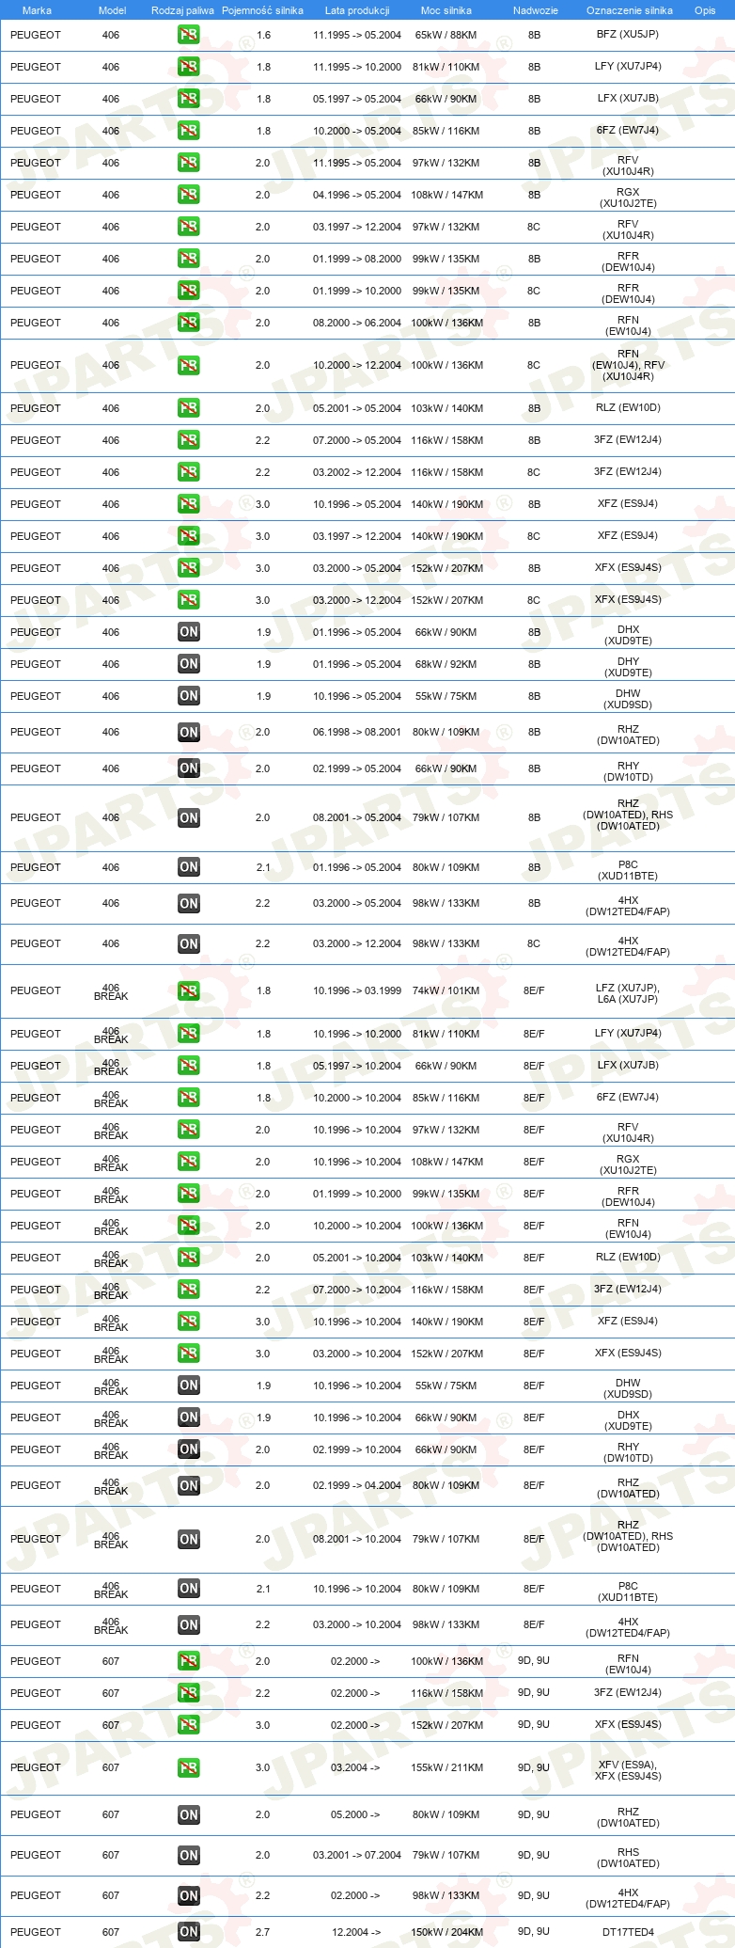Click engine code XFV (ES9A), XFX (ES9J4S)
The image size is (735, 1948).
[x=628, y=1770]
